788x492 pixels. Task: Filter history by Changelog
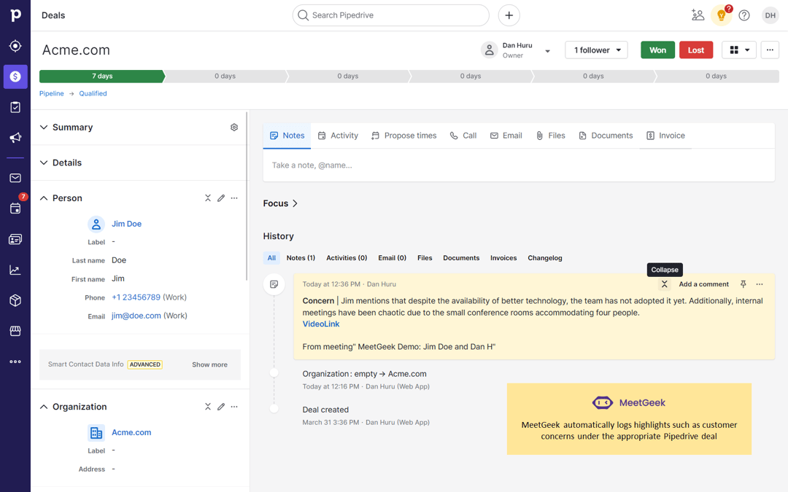[x=544, y=257]
